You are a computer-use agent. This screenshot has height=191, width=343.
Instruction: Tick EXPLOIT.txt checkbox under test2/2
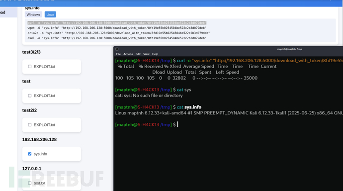(x=30, y=125)
